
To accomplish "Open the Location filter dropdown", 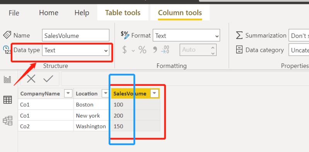I will tap(106, 94).
